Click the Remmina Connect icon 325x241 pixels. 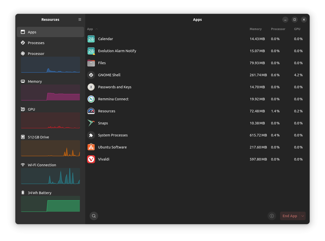pyautogui.click(x=91, y=99)
